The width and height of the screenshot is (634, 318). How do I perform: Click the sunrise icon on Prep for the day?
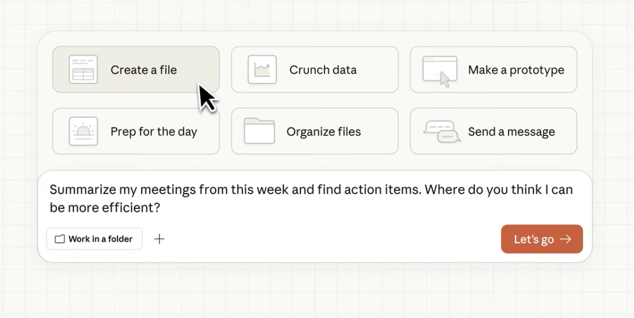point(83,131)
